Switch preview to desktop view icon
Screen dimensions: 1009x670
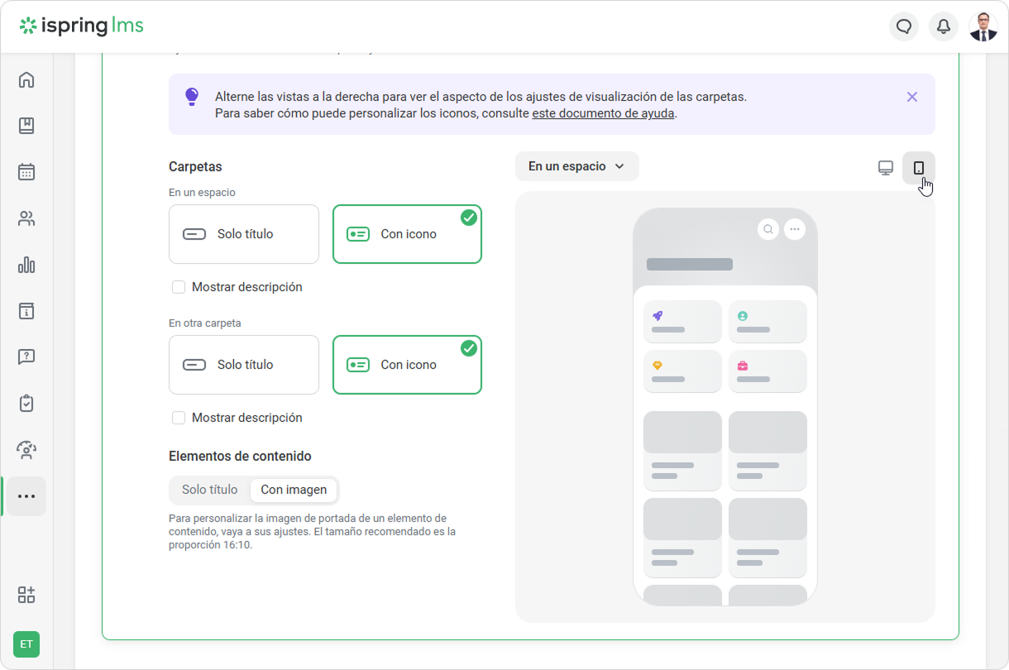(x=885, y=168)
